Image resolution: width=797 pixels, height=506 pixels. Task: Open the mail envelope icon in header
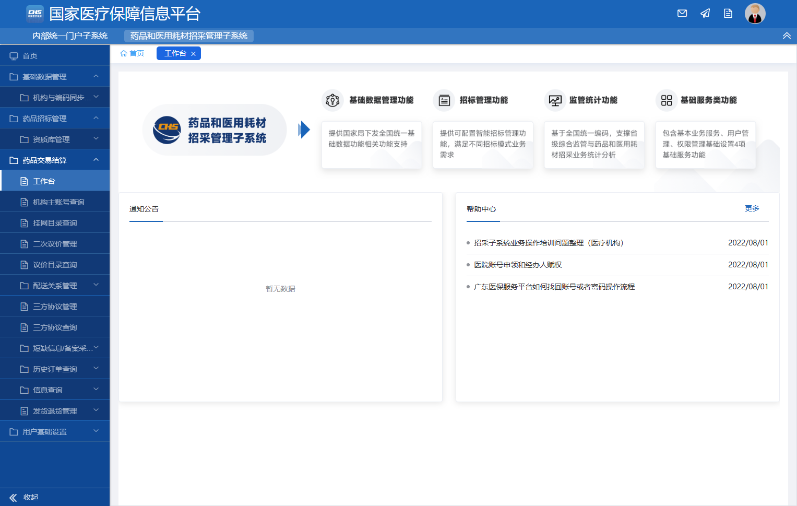click(x=682, y=14)
